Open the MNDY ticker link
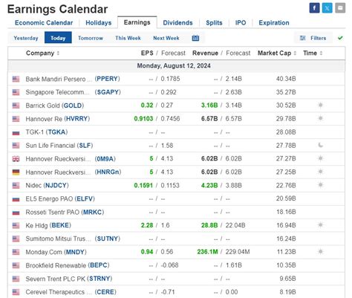Screen dimensions: 352x298 point(75,252)
